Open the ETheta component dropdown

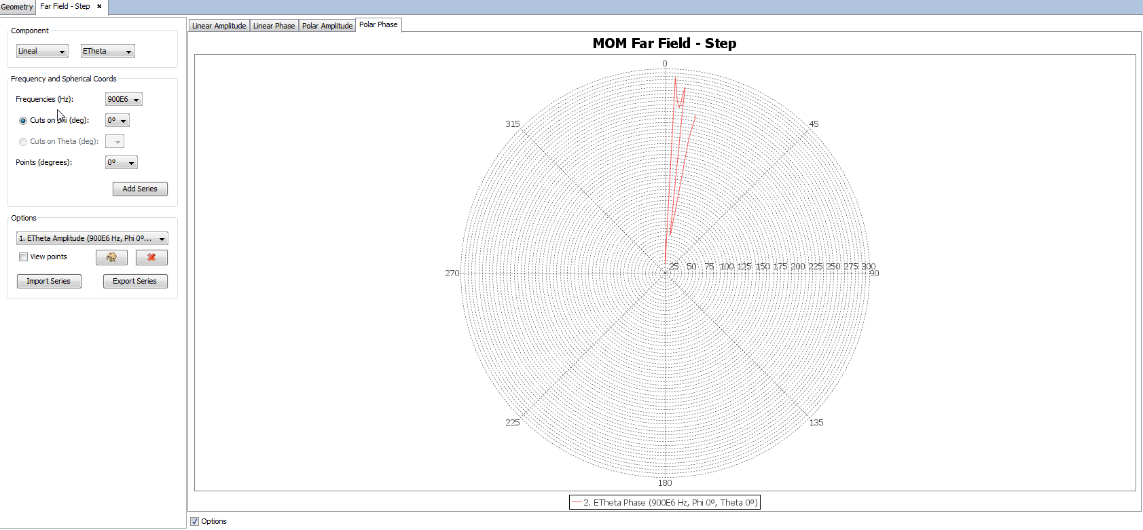tap(107, 52)
